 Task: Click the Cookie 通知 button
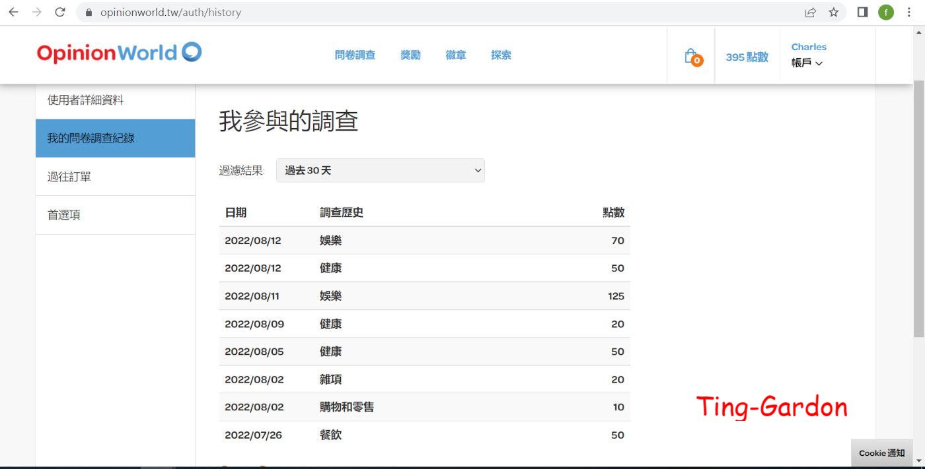pyautogui.click(x=881, y=453)
